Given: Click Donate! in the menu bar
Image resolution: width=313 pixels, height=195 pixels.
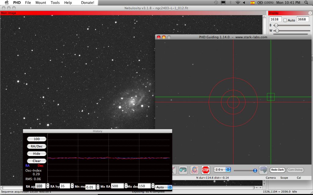Looking at the screenshot, I should point(87,2).
